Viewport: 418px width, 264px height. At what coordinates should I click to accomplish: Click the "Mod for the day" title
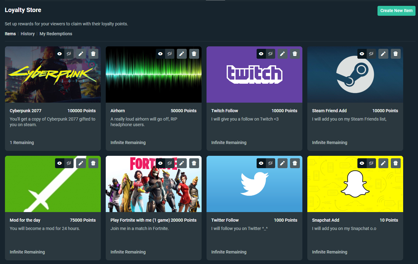point(25,220)
